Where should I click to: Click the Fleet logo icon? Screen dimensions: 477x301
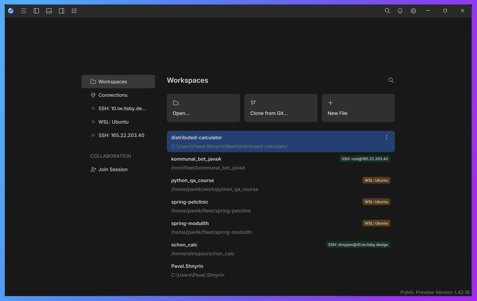[x=11, y=11]
